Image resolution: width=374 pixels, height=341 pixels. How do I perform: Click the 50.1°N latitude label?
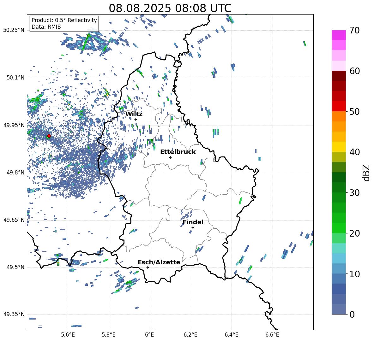coord(15,78)
